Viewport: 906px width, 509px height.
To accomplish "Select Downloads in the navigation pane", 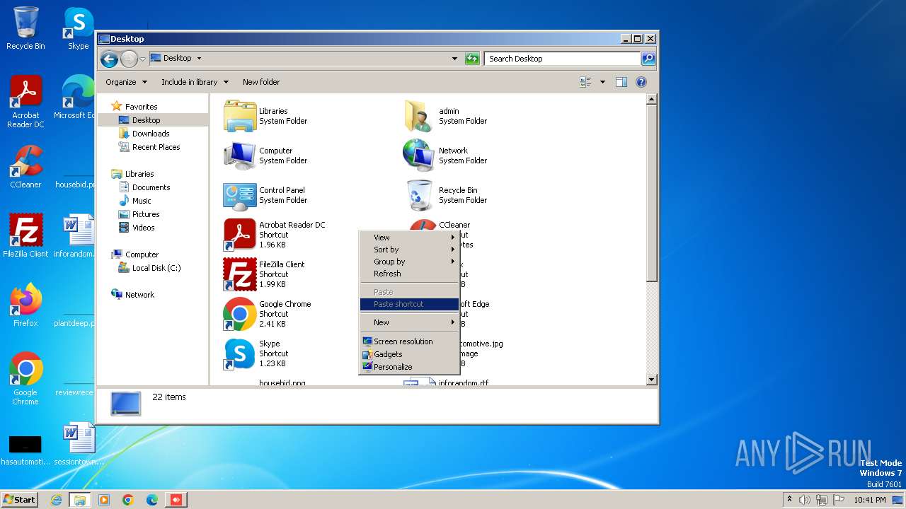I will (x=151, y=134).
